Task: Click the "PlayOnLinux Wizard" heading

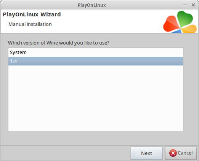Action: pos(32,14)
